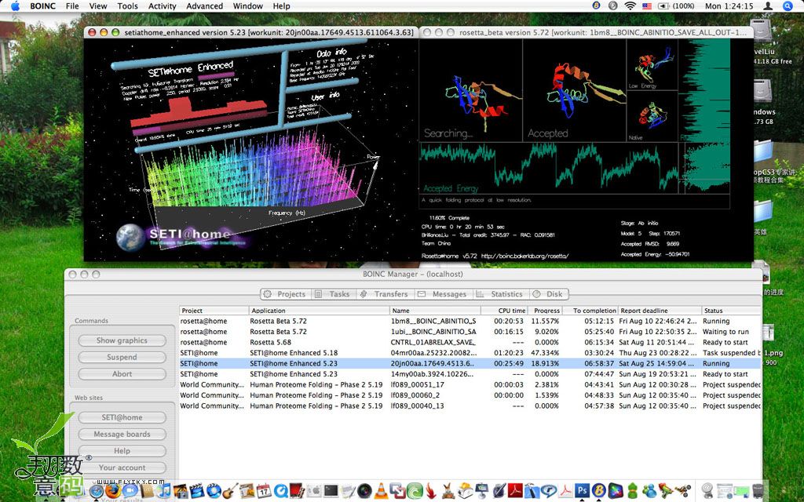Click the 18.913% progress value
Viewport: 804px width, 502px height.
click(x=545, y=363)
